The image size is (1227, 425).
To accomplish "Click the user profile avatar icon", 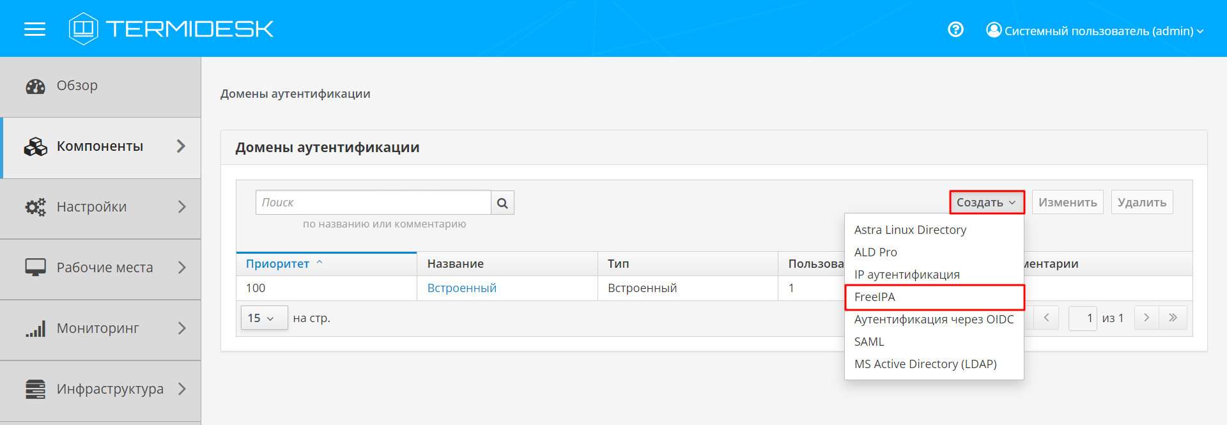I will pyautogui.click(x=994, y=30).
